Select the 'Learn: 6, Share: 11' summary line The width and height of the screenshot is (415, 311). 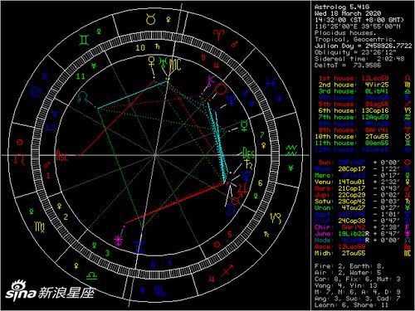click(351, 305)
